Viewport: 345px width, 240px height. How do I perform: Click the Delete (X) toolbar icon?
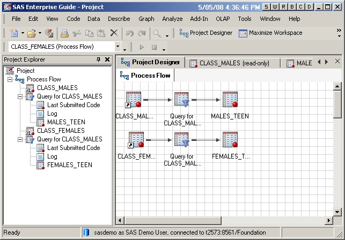114,33
